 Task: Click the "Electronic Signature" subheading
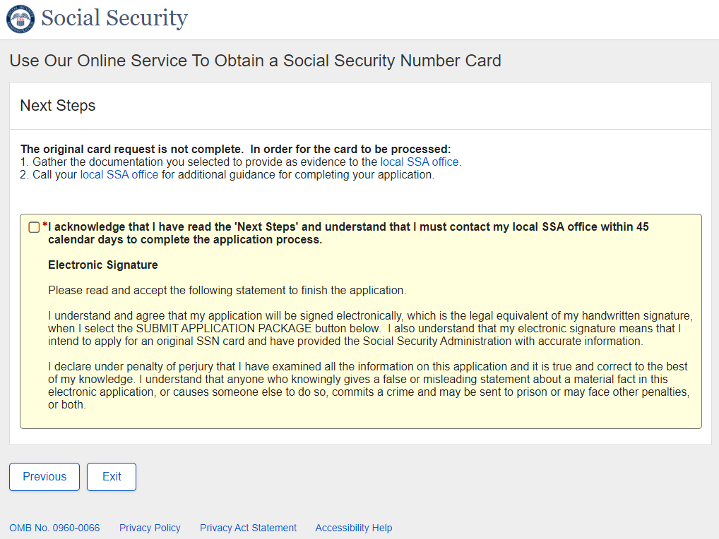coord(103,265)
